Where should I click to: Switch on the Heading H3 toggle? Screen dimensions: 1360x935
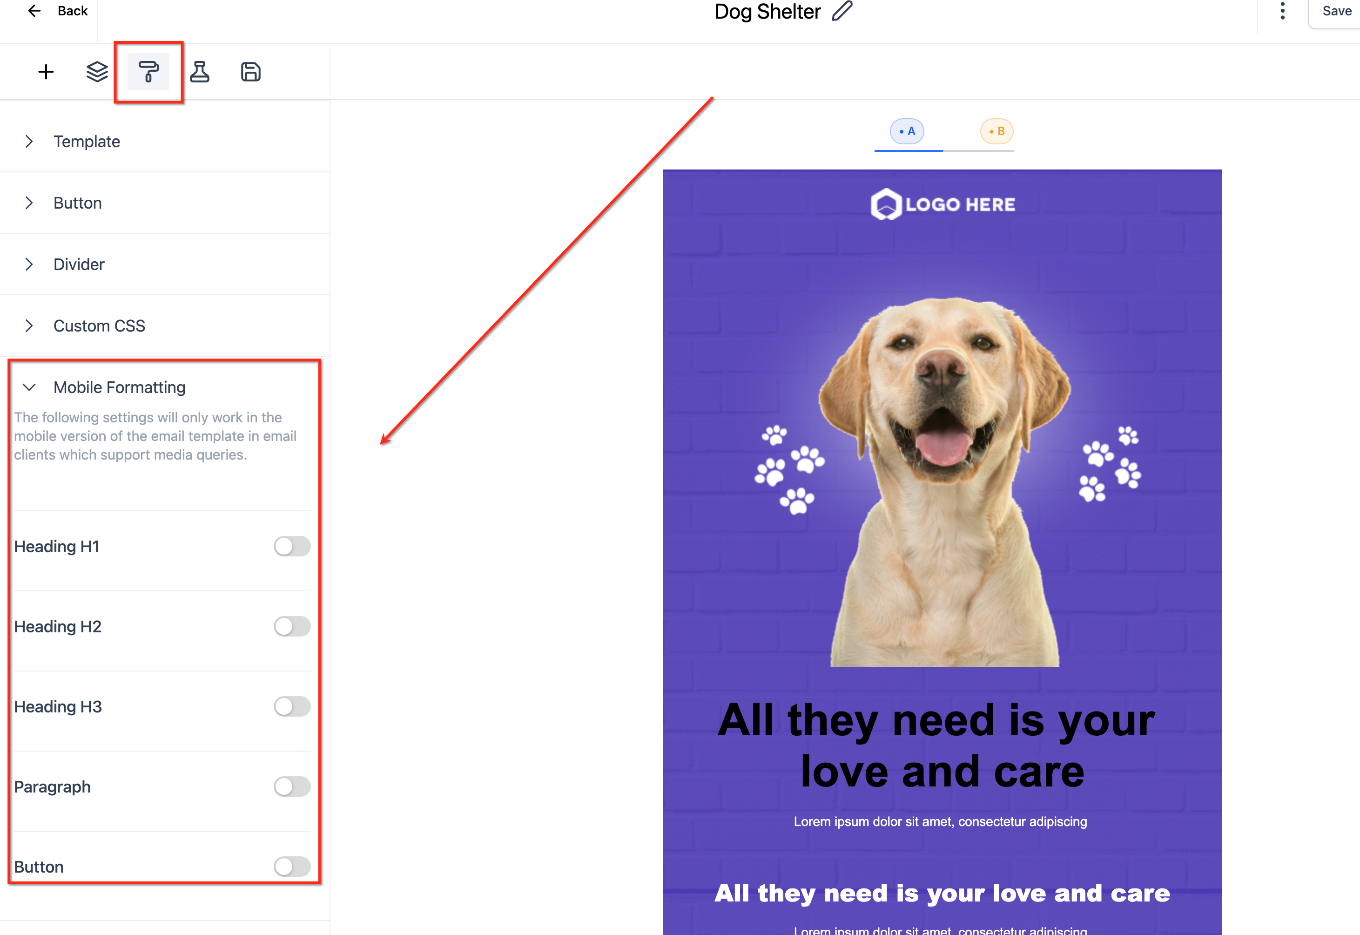click(291, 706)
